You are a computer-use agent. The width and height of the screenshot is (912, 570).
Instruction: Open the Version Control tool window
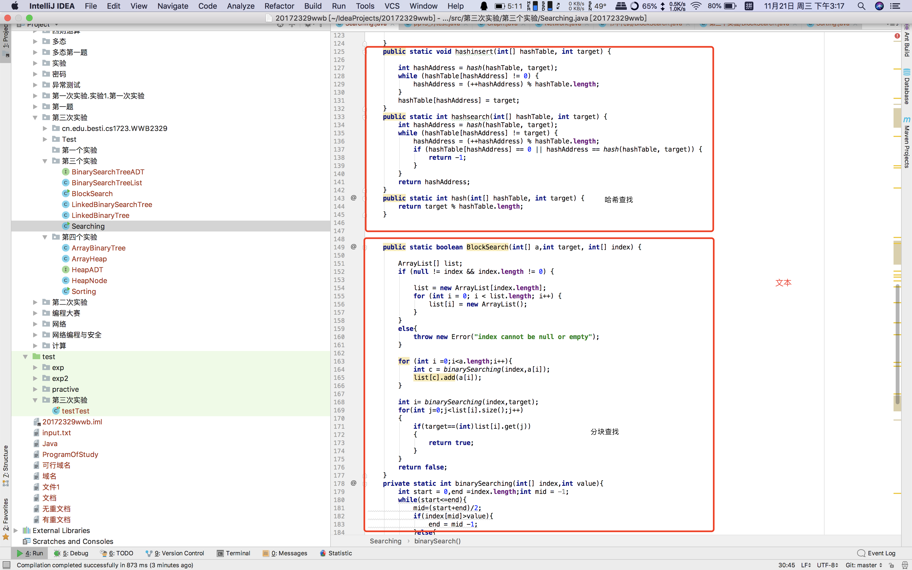pos(174,553)
